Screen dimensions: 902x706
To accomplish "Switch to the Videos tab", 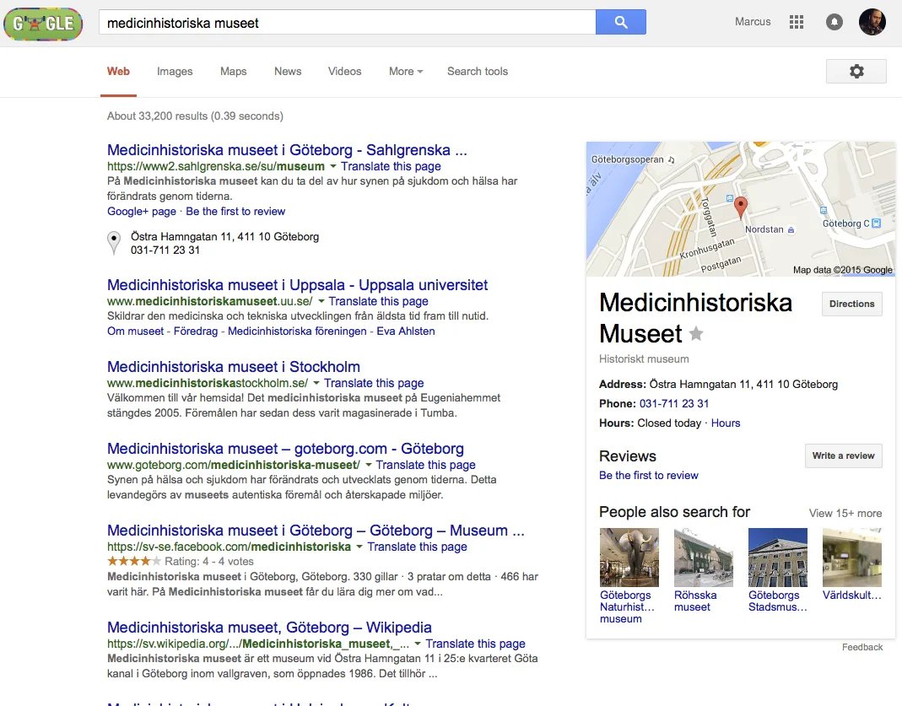I will click(344, 72).
